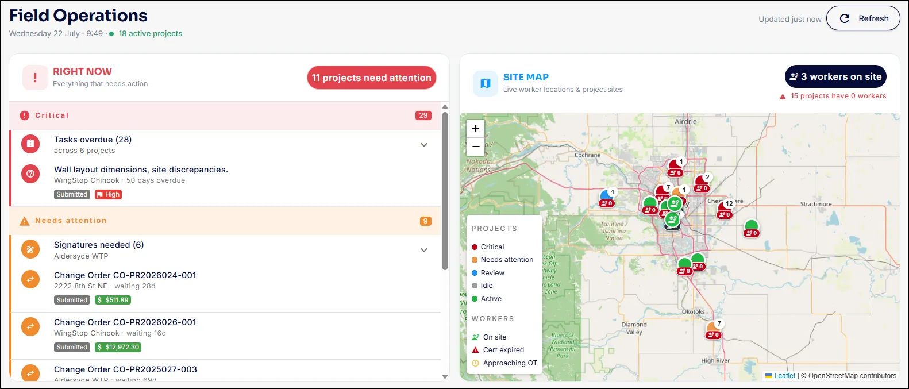
Task: Click the lower green on-site worker marker
Action: pyautogui.click(x=672, y=219)
